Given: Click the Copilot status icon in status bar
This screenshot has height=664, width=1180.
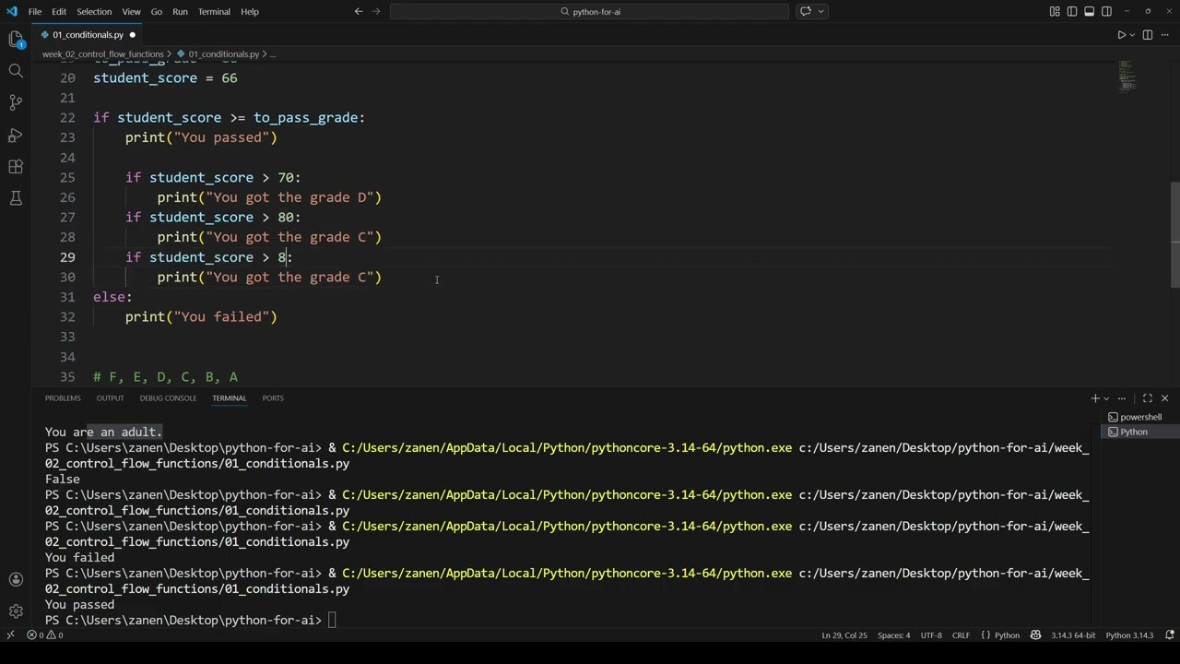Looking at the screenshot, I should pyautogui.click(x=1035, y=635).
